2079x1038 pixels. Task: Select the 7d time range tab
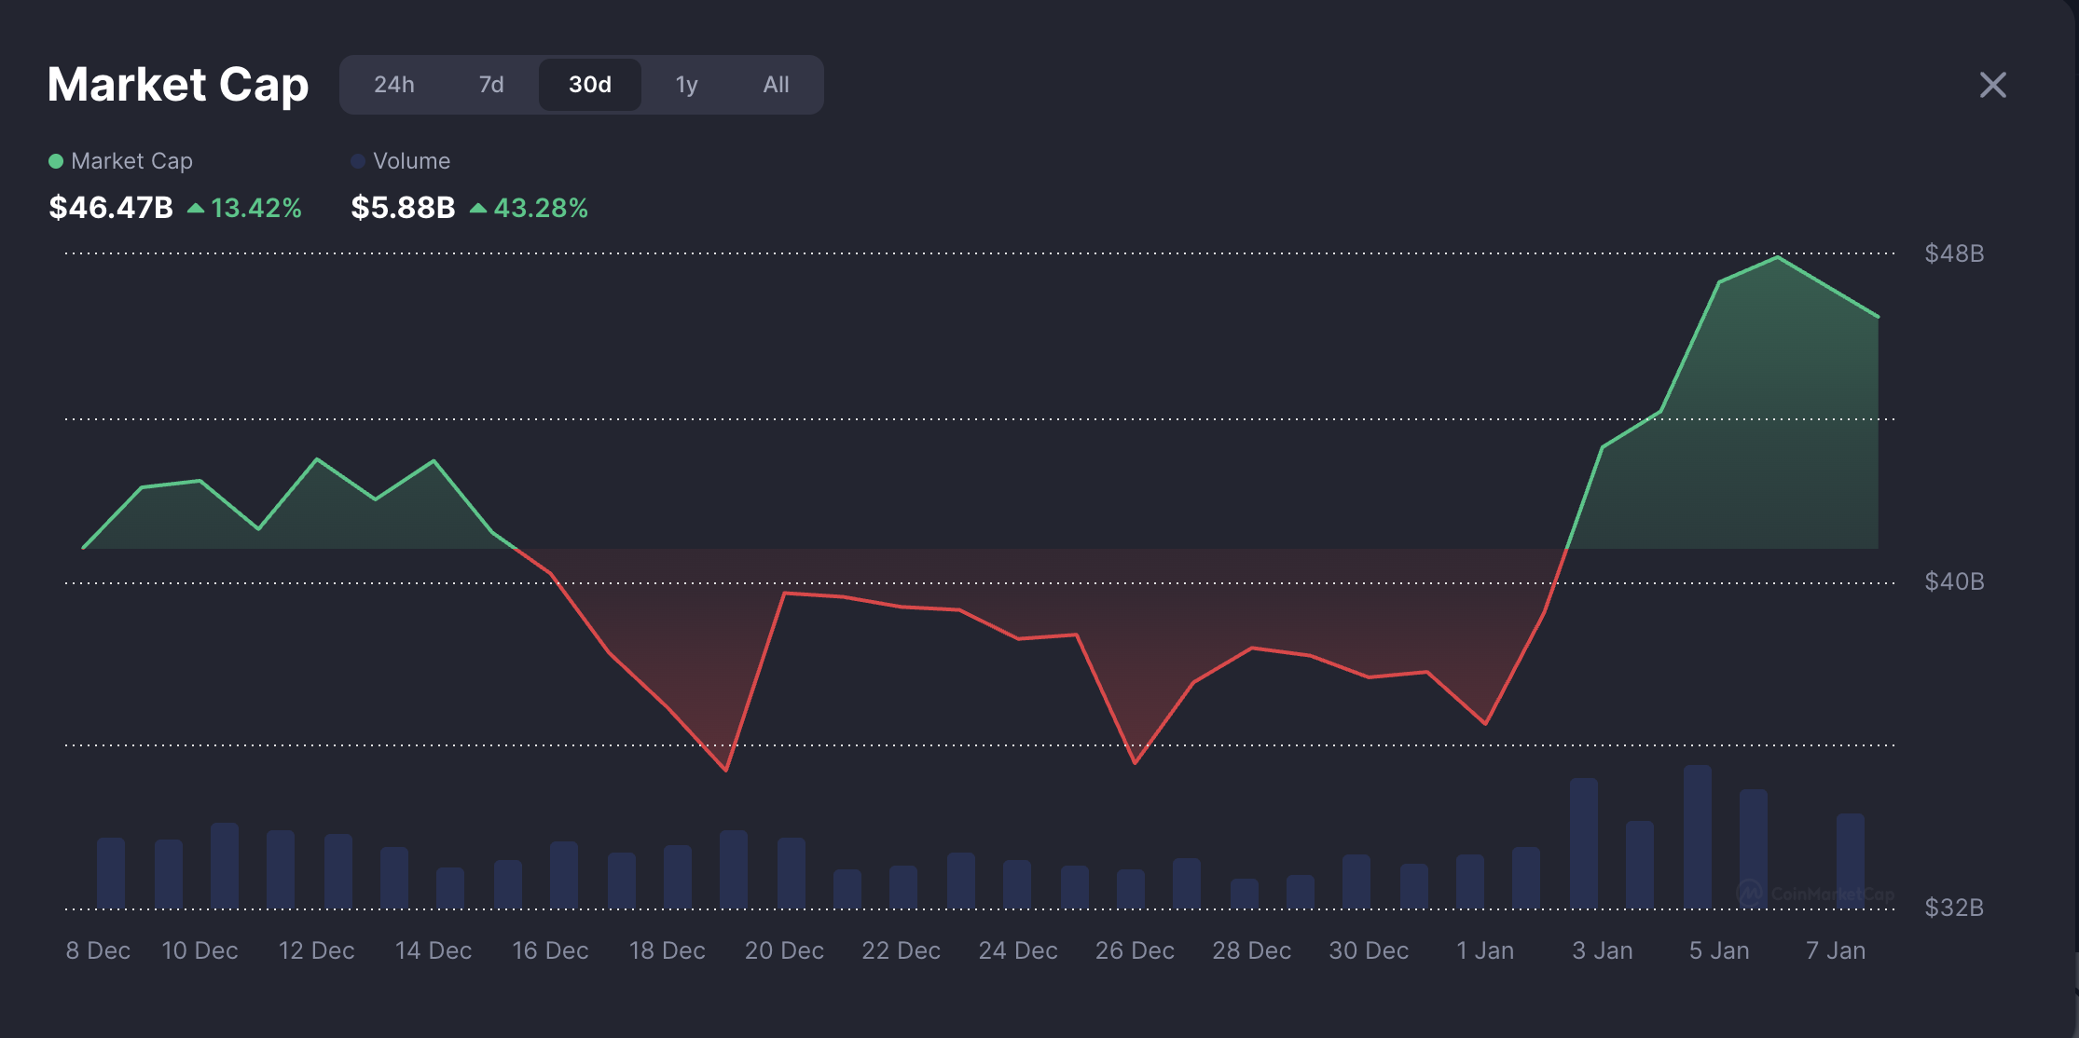pyautogui.click(x=491, y=85)
